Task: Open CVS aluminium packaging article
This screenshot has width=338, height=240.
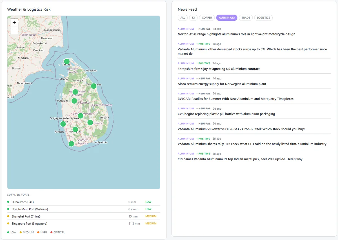Action: [x=226, y=114]
